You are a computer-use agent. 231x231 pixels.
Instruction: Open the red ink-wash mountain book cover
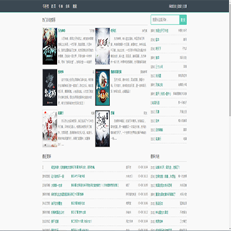[x=49, y=128]
